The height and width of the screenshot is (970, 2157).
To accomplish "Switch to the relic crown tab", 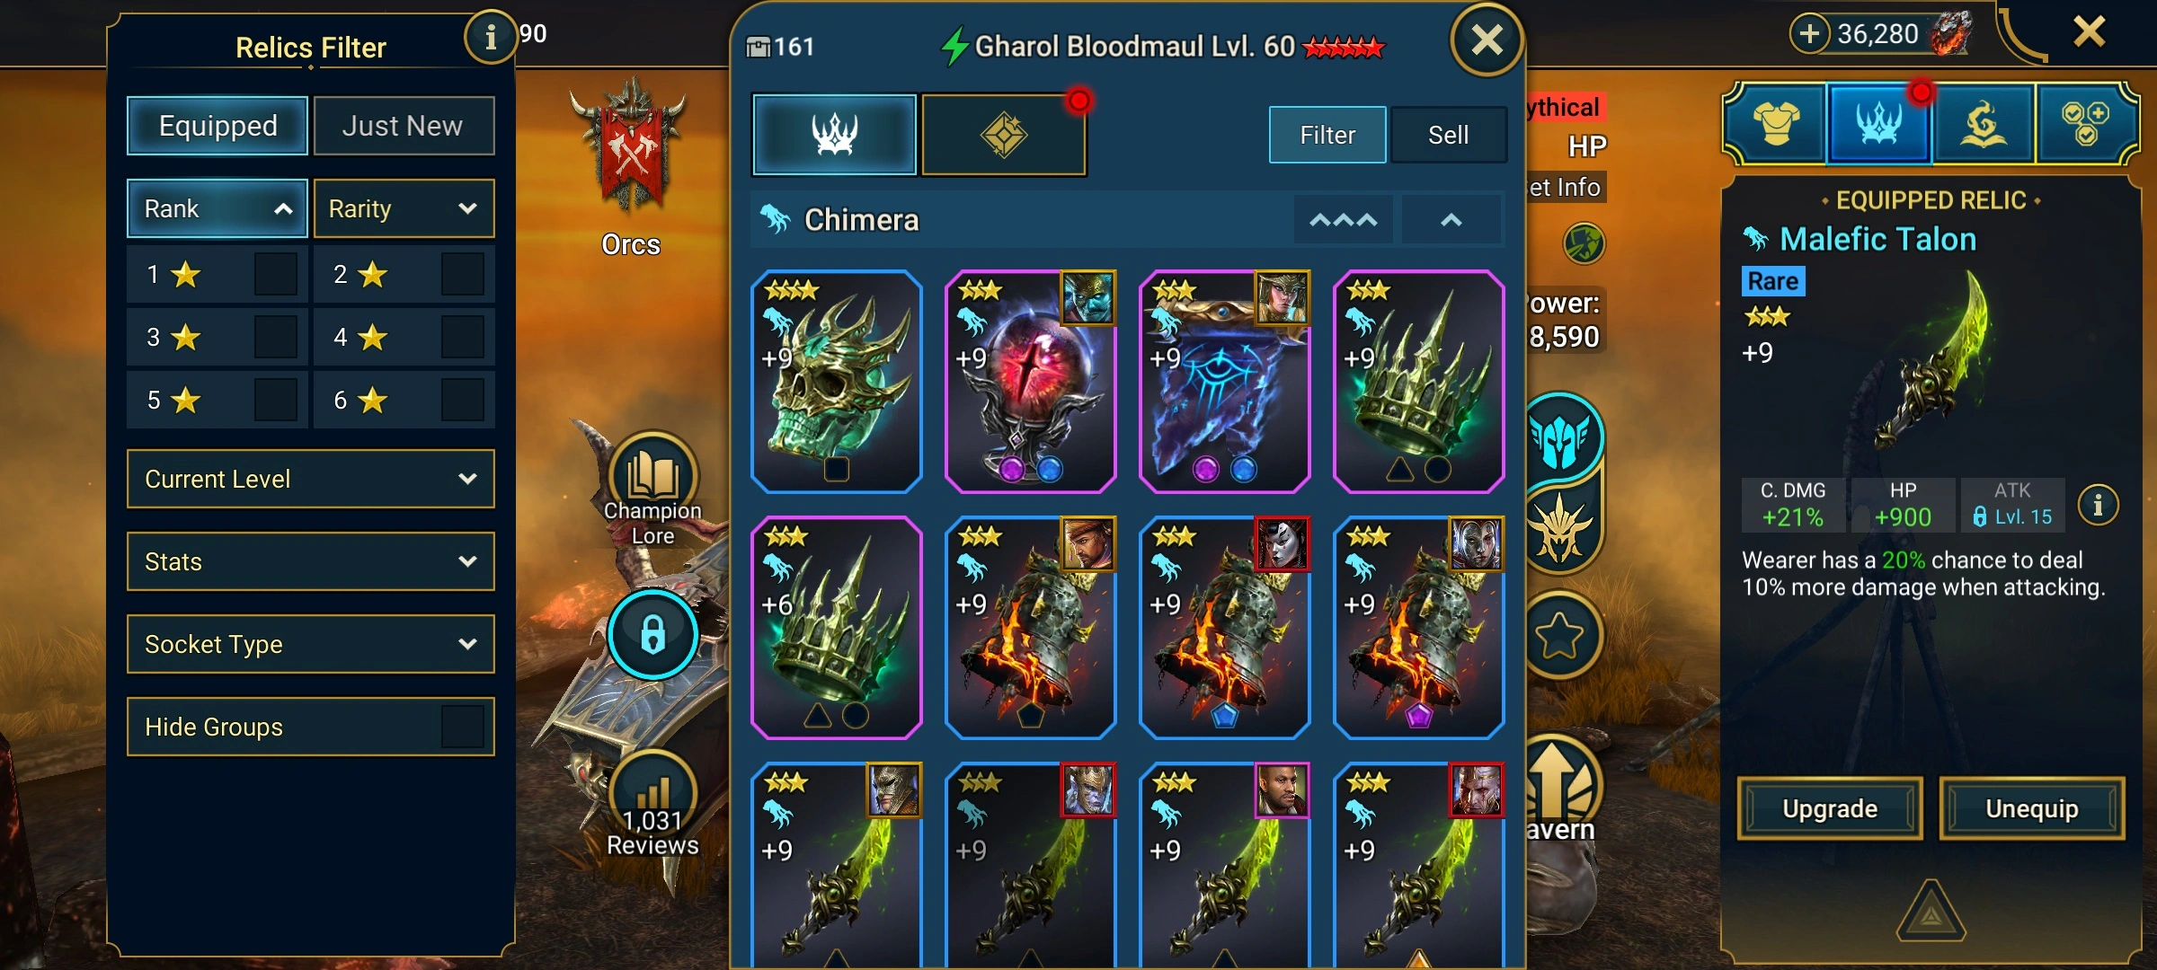I will click(835, 135).
